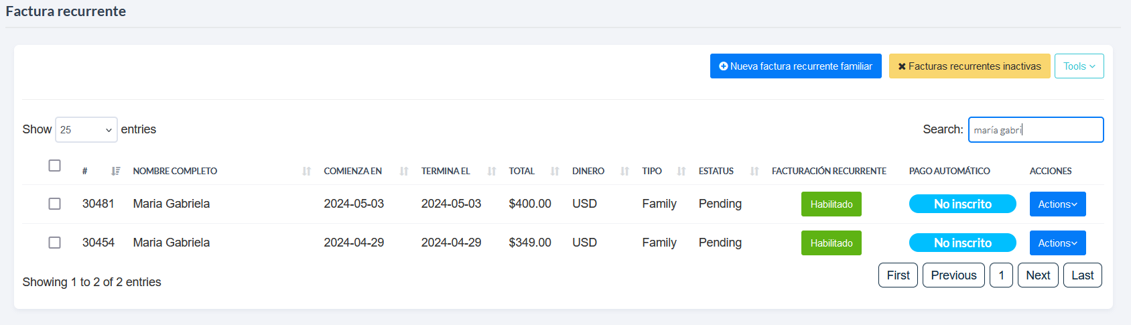
Task: Sort by Nombre Completo column arrows
Action: click(306, 171)
